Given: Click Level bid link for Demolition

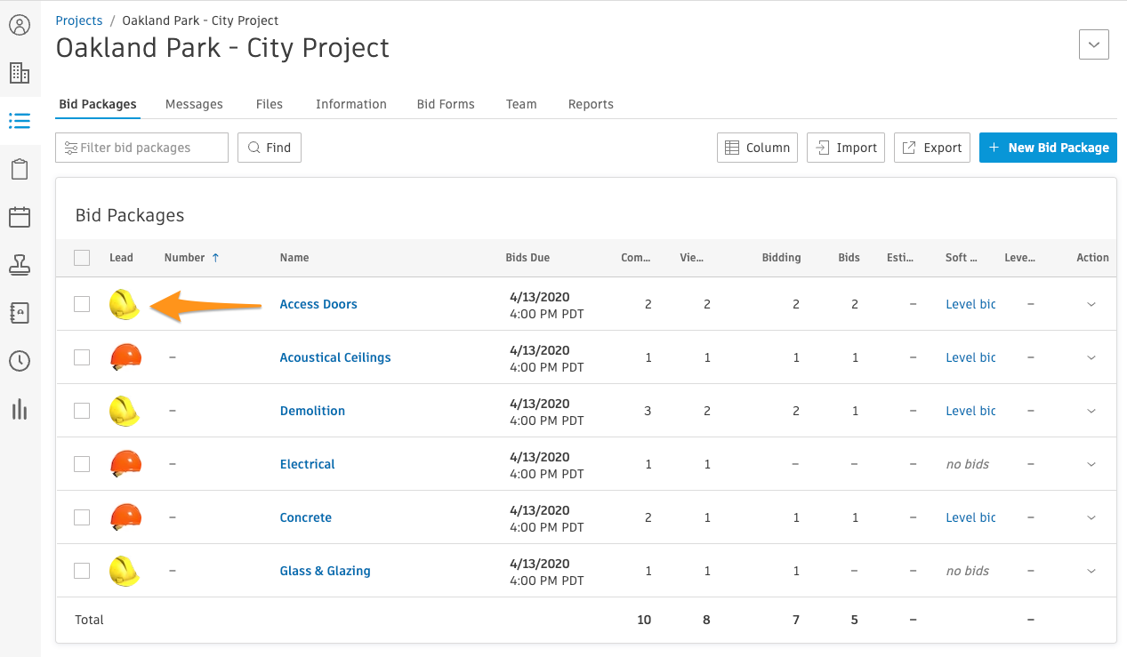Looking at the screenshot, I should coord(970,411).
